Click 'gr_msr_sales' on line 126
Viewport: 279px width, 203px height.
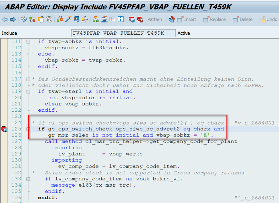pyautogui.click(x=68, y=135)
